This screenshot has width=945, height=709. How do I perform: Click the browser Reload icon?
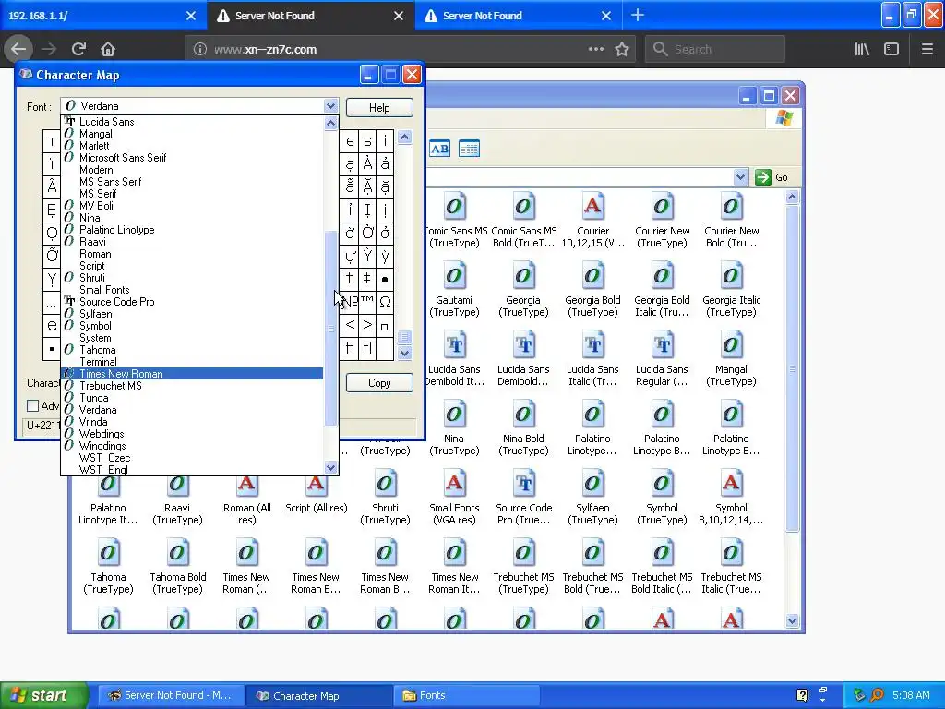tap(78, 49)
